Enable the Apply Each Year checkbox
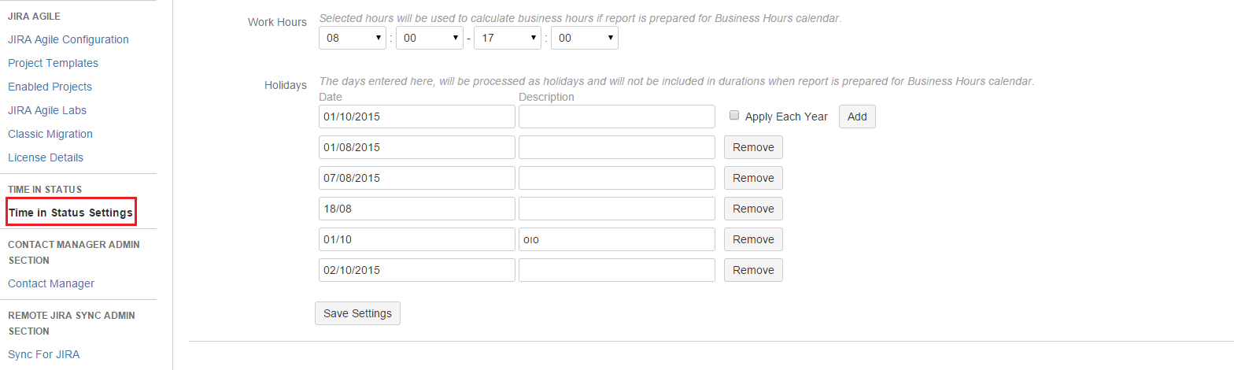Image resolution: width=1234 pixels, height=370 pixels. click(x=734, y=116)
